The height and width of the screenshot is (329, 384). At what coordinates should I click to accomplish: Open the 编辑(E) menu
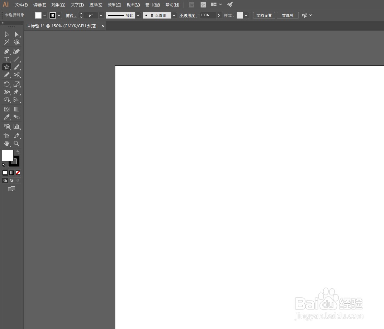click(40, 5)
